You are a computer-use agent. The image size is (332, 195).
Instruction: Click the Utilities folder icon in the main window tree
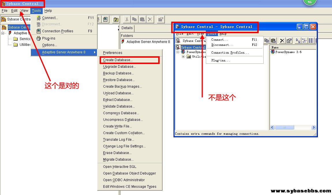[x=16, y=45]
